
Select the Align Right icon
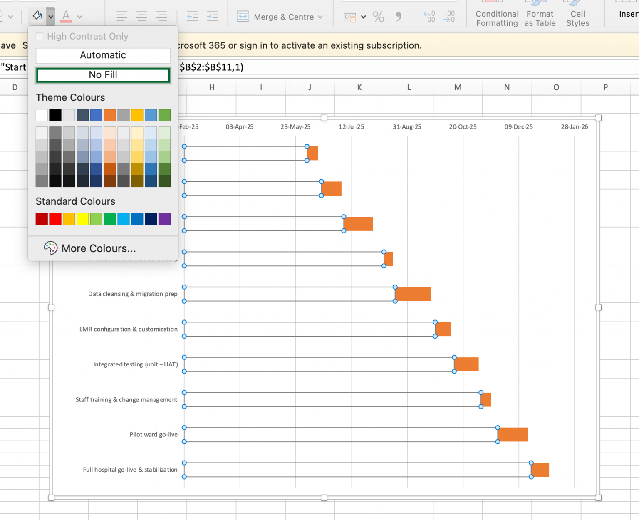161,16
